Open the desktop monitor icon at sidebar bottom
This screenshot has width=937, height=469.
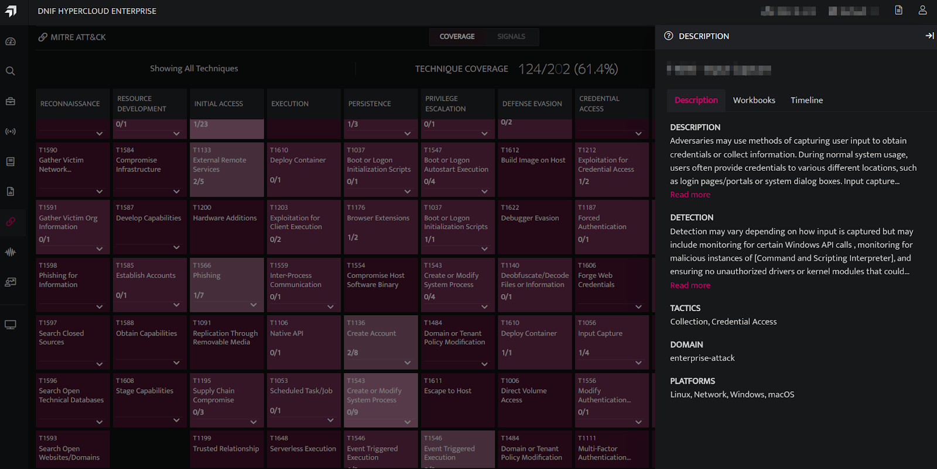(x=11, y=325)
